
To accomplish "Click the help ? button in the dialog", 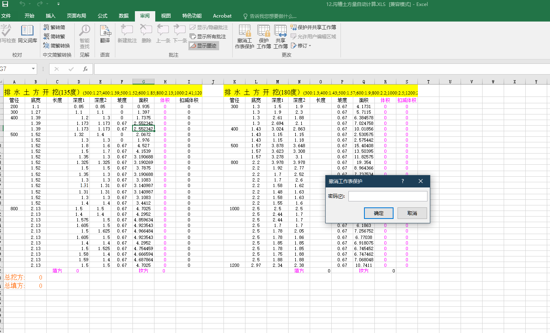I will click(403, 181).
